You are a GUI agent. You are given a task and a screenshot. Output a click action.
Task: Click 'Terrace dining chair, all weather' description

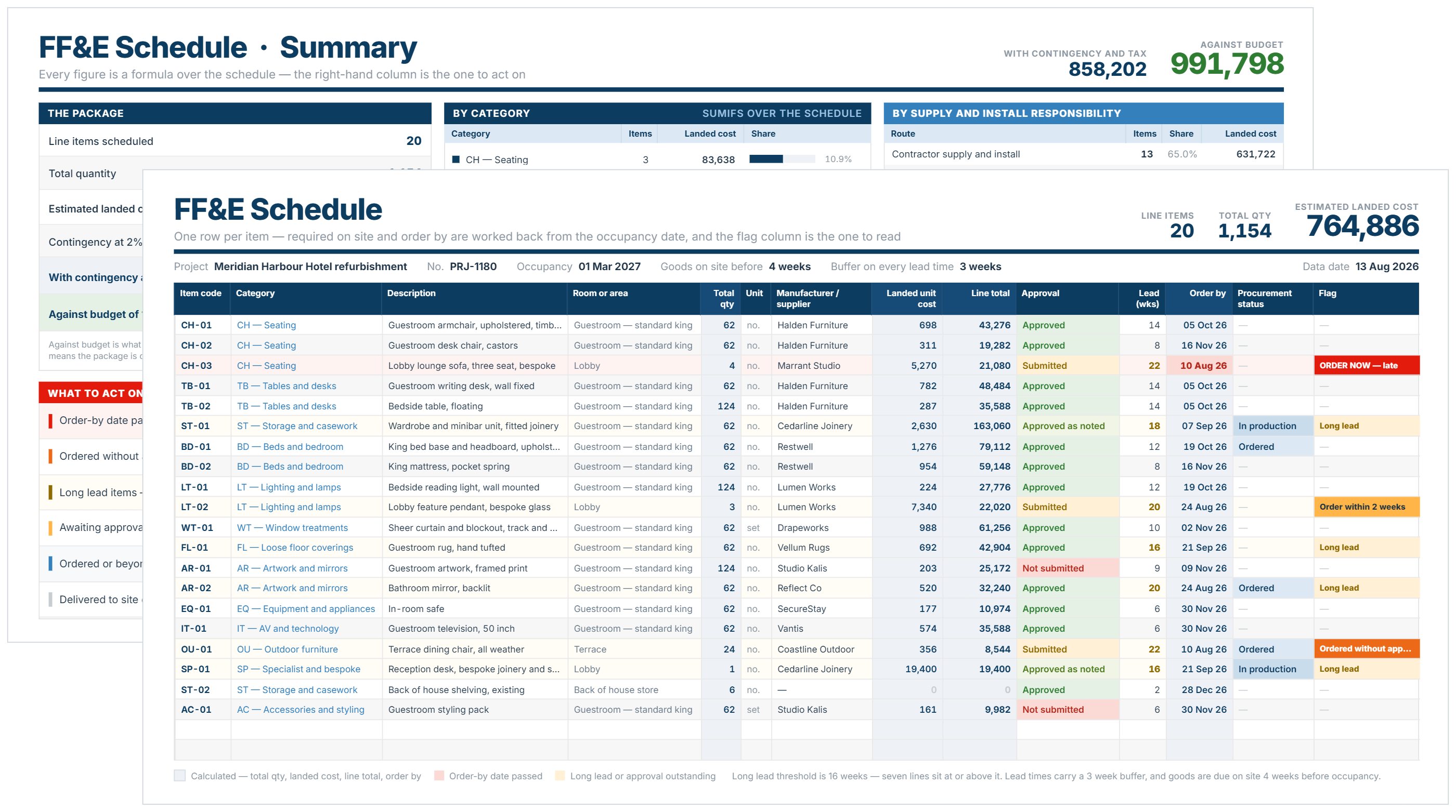pos(456,649)
